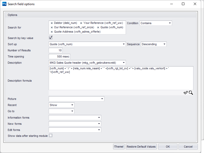Minimize the Search field options window
Viewport: 204px width, 153px height.
click(x=172, y=4)
